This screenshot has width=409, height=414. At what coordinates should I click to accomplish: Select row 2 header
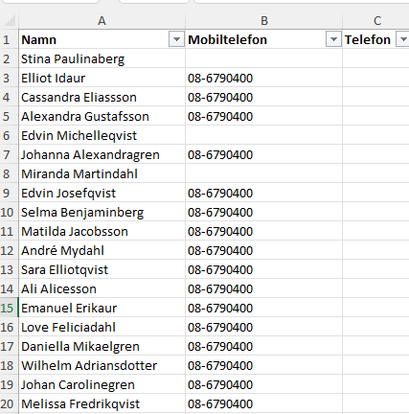pos(9,58)
